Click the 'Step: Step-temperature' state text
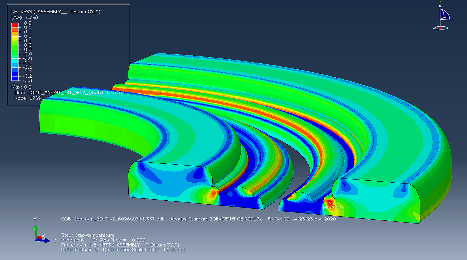 tap(87, 235)
